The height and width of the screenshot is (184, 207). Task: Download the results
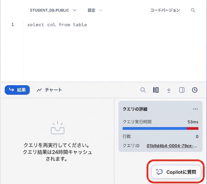coord(169,90)
